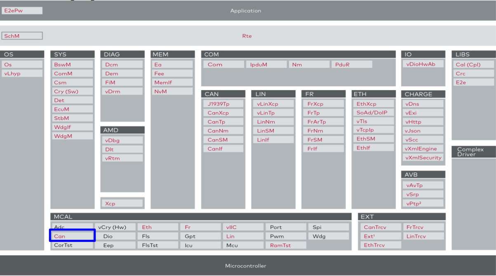Select the EcuM module
This screenshot has height=276, width=496.
(x=73, y=109)
